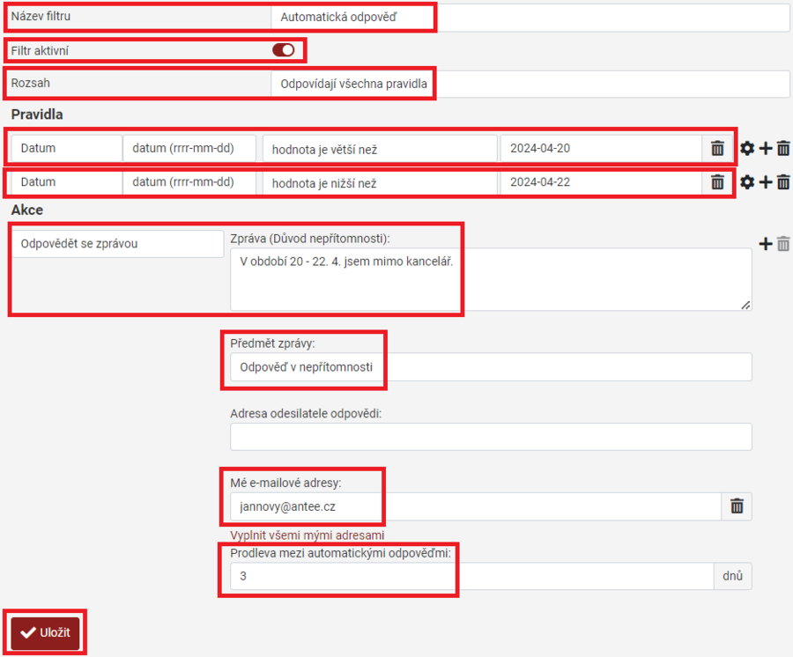Open gear settings for second Datum rule

[747, 182]
